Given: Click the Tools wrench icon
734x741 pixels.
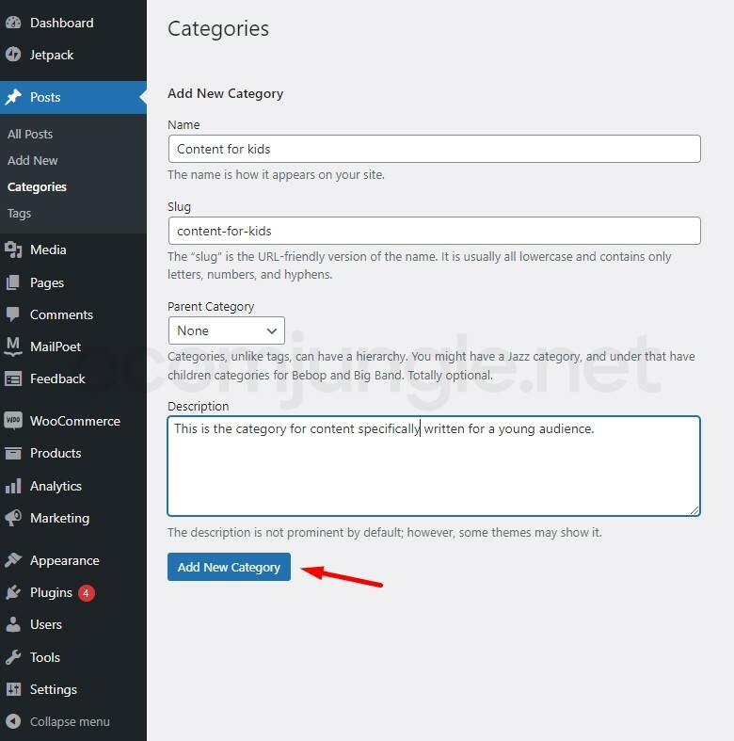Looking at the screenshot, I should [x=13, y=657].
